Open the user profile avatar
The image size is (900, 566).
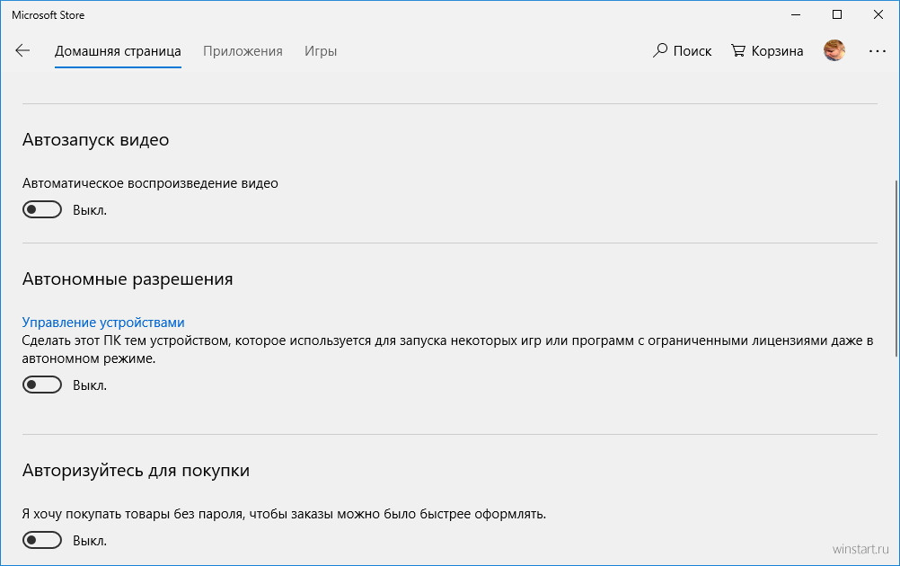pyautogui.click(x=834, y=50)
